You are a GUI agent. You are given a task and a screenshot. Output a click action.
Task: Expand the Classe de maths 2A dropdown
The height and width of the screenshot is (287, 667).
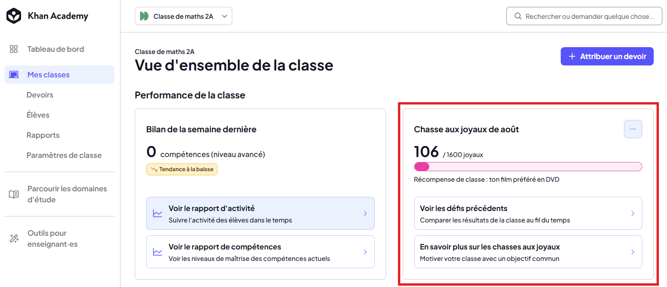(183, 16)
